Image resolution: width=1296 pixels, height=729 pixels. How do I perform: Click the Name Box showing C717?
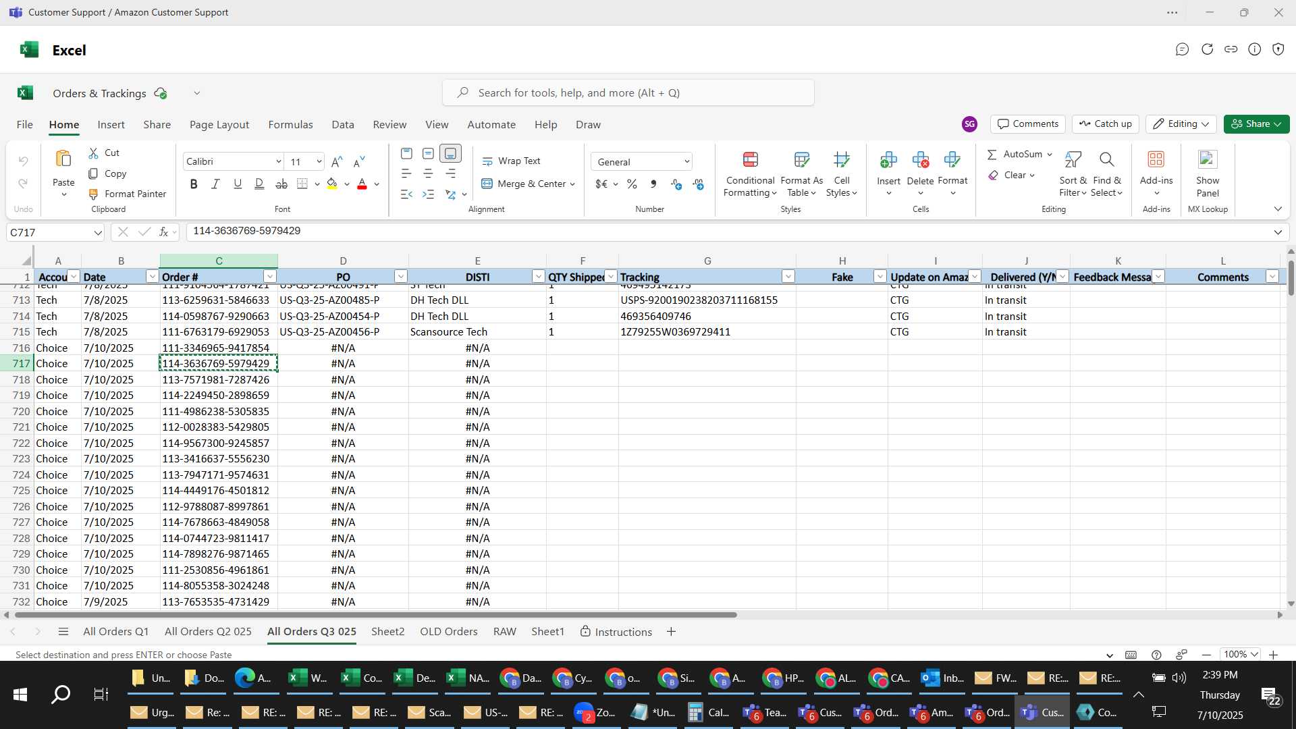(x=55, y=233)
